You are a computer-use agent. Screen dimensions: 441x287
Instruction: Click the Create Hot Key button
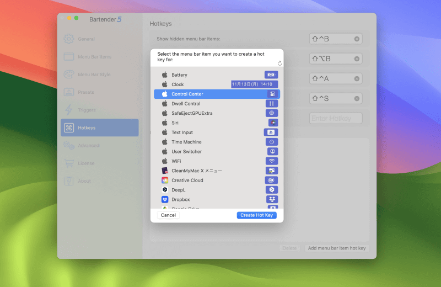(x=256, y=215)
